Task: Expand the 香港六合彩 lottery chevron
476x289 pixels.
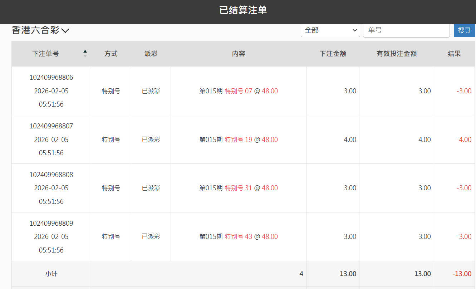Action: (65, 31)
